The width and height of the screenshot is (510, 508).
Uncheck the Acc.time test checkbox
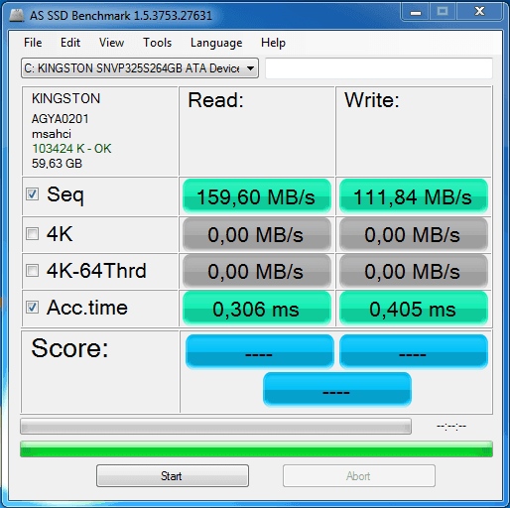32,308
